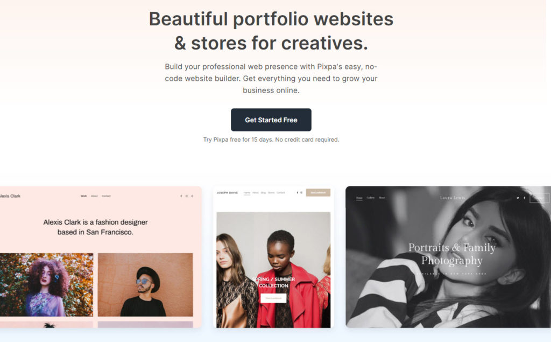The image size is (551, 342).
Task: Open the Alexis Clark fashion designer template
Action: coord(101,257)
